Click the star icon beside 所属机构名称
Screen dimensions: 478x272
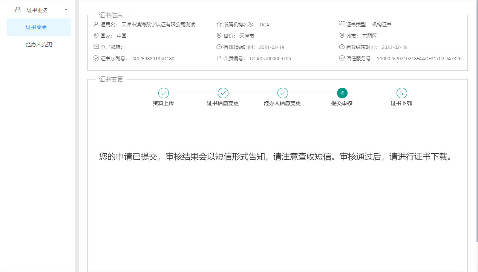click(x=219, y=24)
